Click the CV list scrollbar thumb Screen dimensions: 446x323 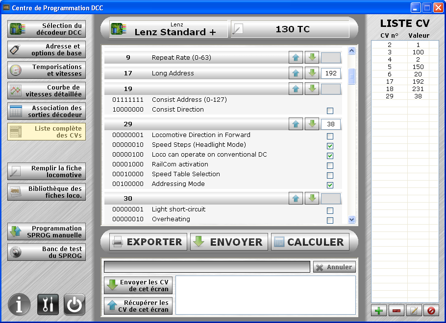coord(351,76)
